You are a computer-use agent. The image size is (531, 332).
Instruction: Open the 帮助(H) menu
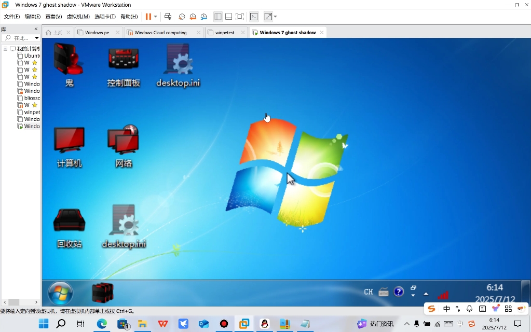(x=129, y=17)
